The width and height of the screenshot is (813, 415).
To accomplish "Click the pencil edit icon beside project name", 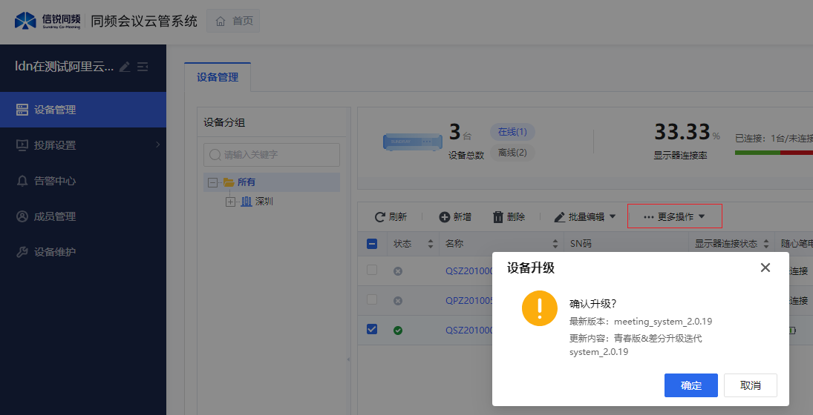I will [125, 67].
